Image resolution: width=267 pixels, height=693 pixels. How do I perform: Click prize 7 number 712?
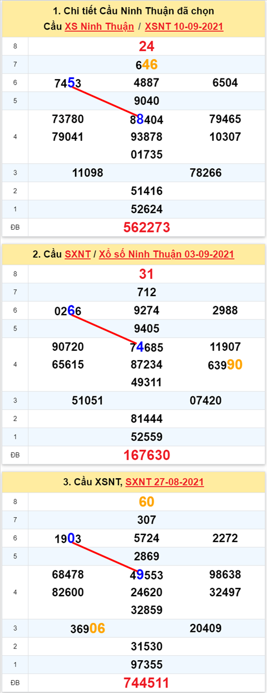click(147, 292)
